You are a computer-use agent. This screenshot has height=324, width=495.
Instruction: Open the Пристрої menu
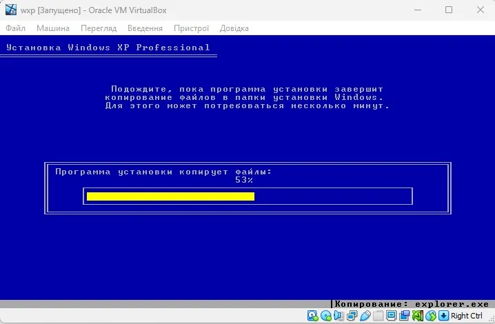[191, 28]
